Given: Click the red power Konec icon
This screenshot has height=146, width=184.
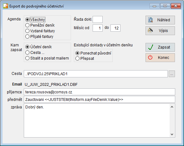Looking at the screenshot, I should click(150, 57).
